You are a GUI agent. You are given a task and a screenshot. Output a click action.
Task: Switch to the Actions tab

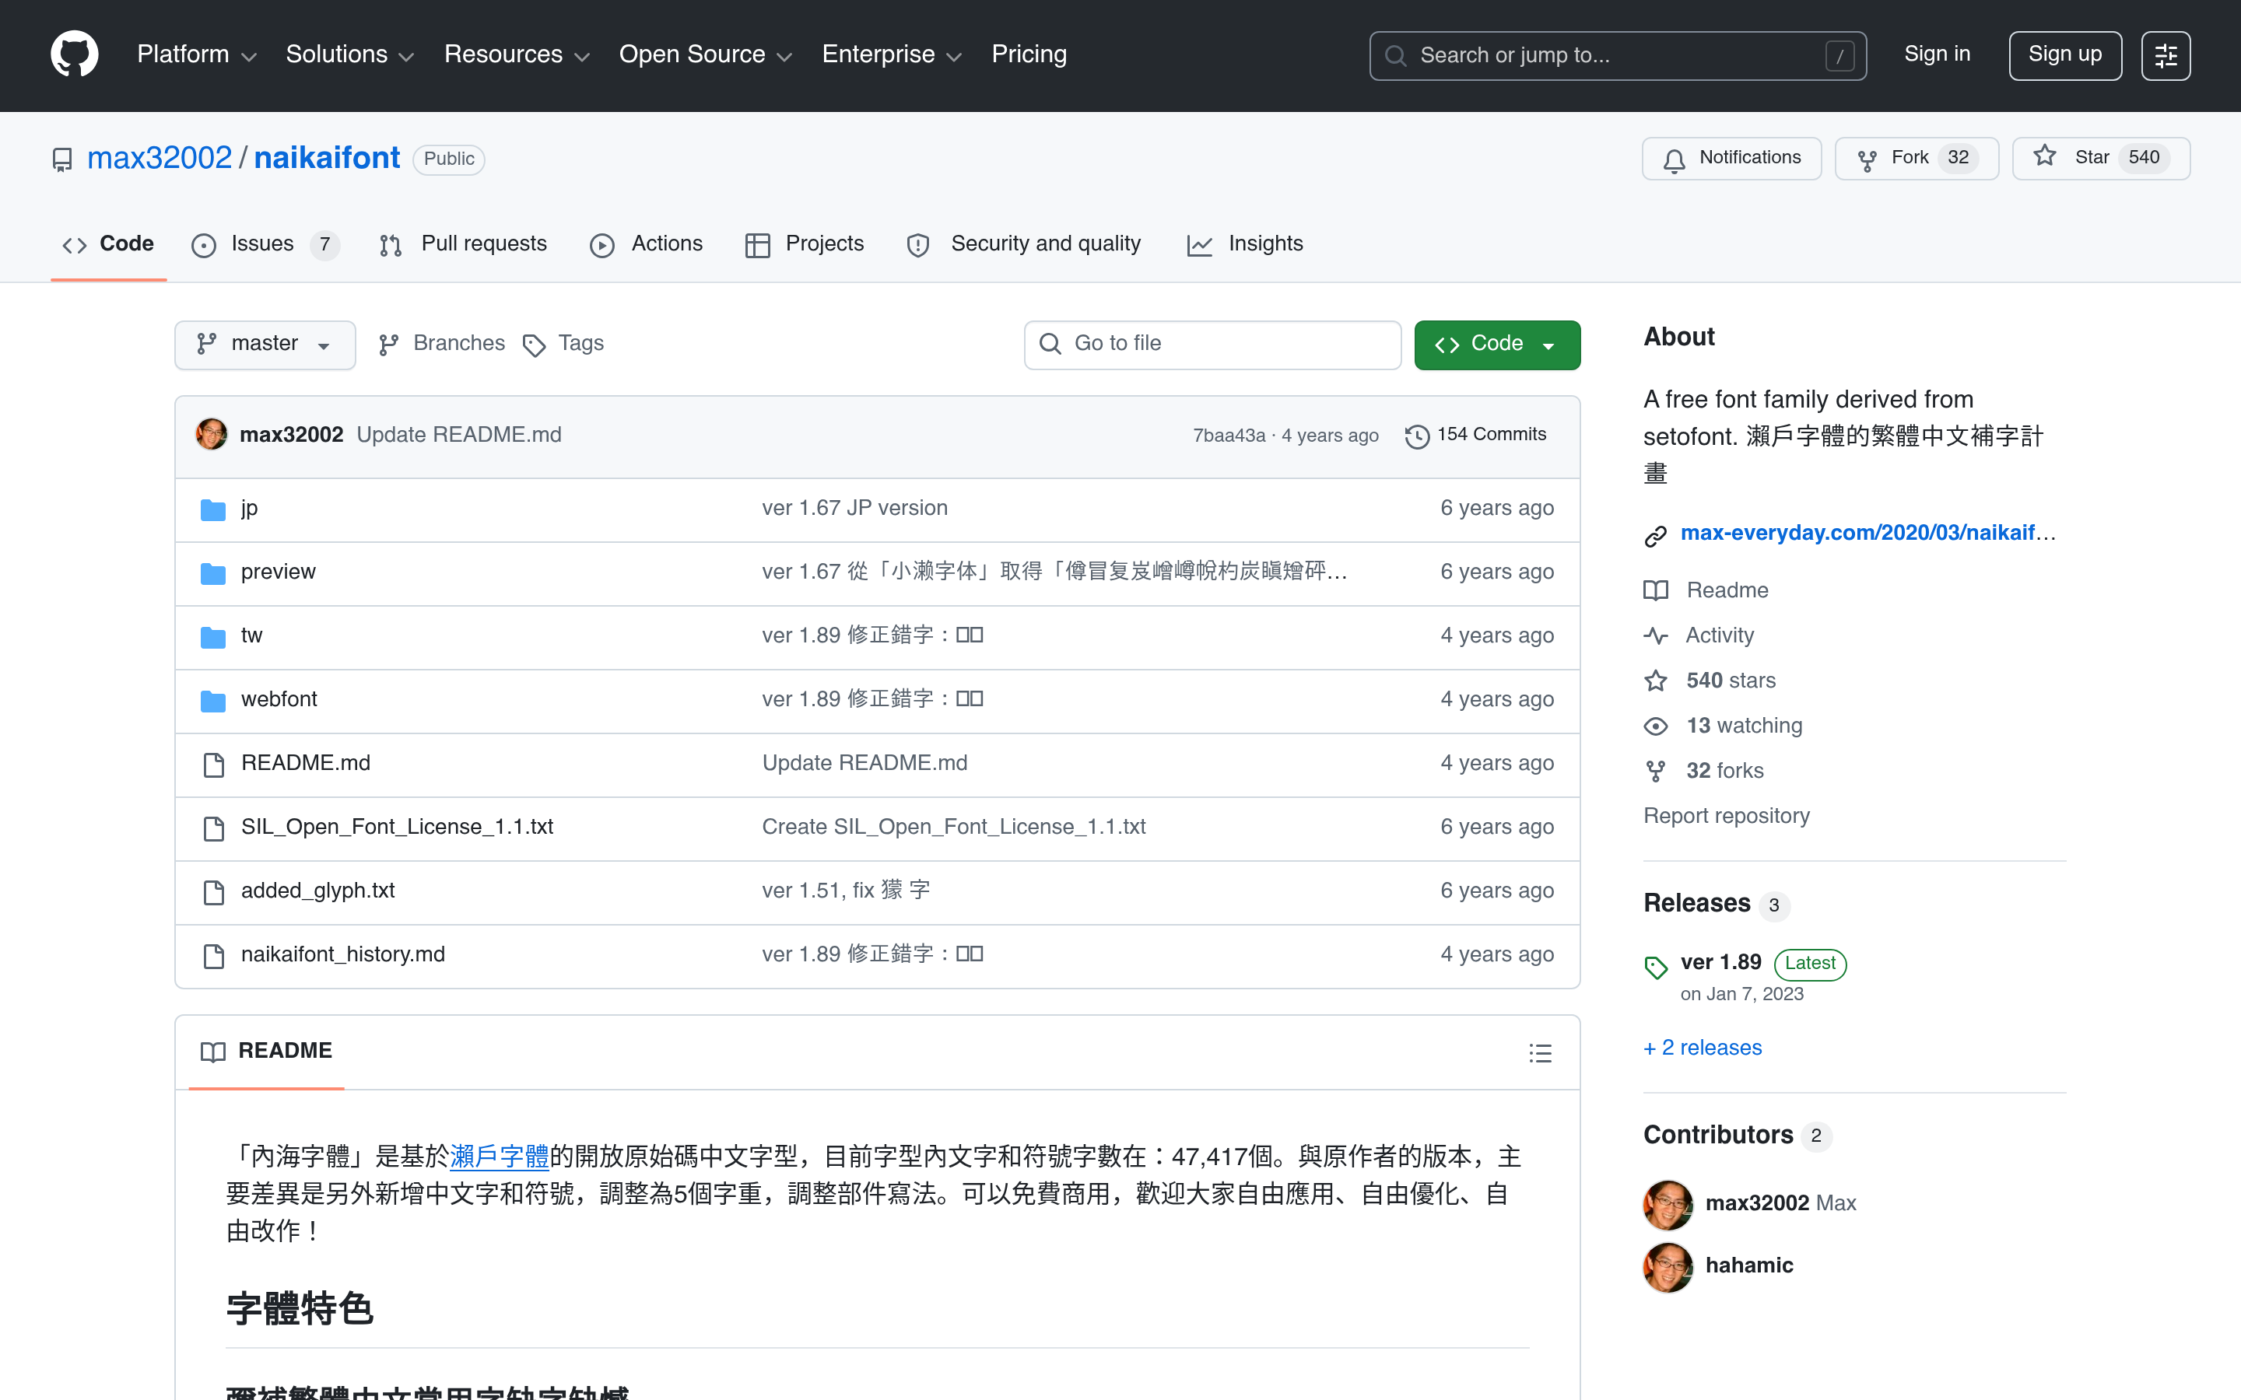tap(647, 244)
